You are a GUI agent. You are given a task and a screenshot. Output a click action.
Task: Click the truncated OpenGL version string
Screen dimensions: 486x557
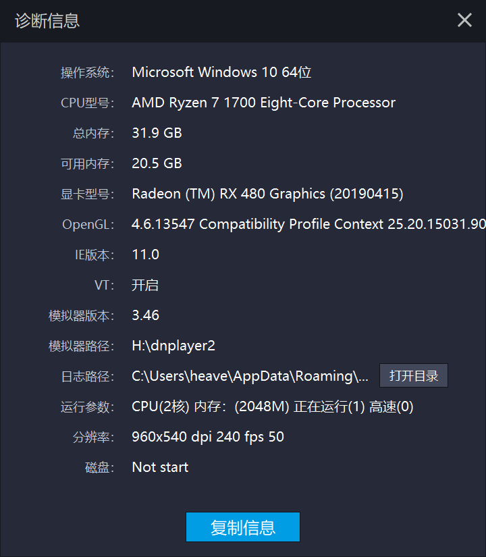point(304,224)
